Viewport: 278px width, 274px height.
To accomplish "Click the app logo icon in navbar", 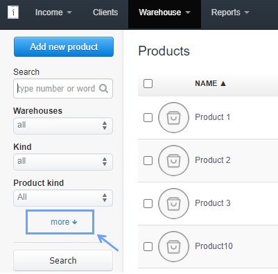I will 13,12.
